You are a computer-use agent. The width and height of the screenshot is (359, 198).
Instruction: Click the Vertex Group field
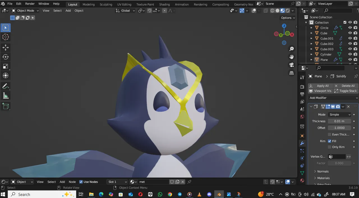click(x=337, y=157)
